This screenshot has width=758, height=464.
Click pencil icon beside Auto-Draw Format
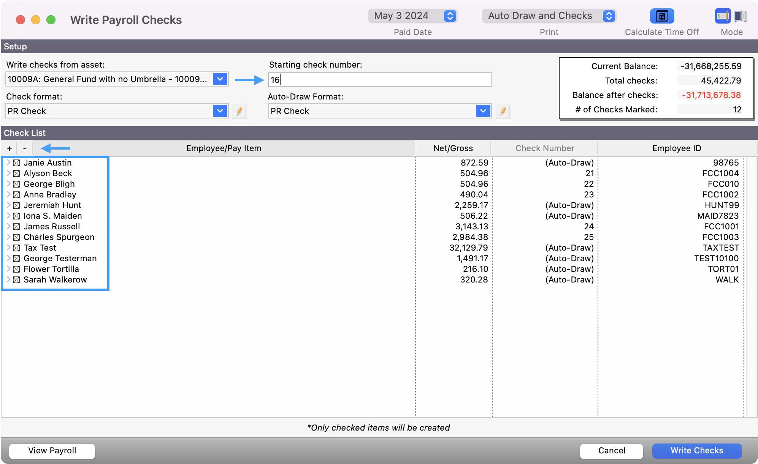coord(503,111)
